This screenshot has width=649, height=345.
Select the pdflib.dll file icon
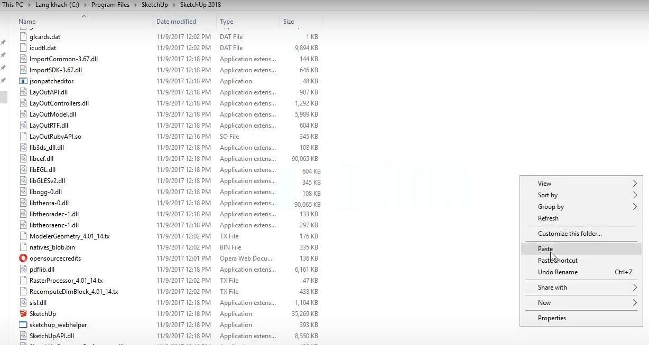pyautogui.click(x=23, y=270)
